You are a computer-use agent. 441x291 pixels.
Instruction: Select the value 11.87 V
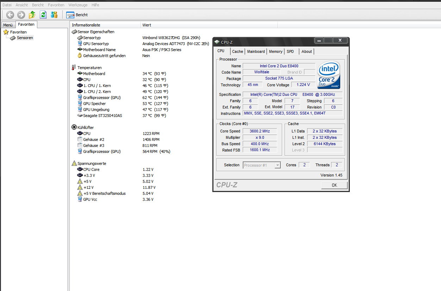click(x=149, y=187)
